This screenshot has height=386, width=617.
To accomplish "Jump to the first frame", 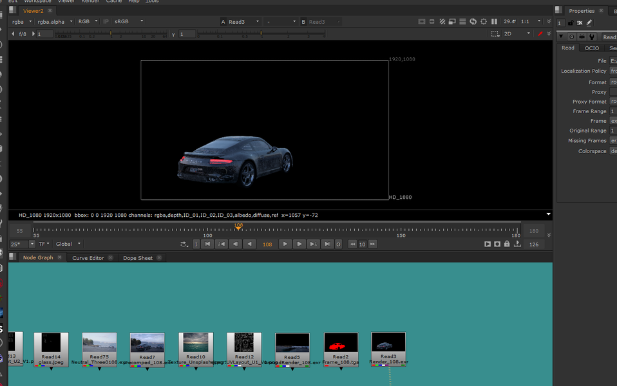I will 207,244.
